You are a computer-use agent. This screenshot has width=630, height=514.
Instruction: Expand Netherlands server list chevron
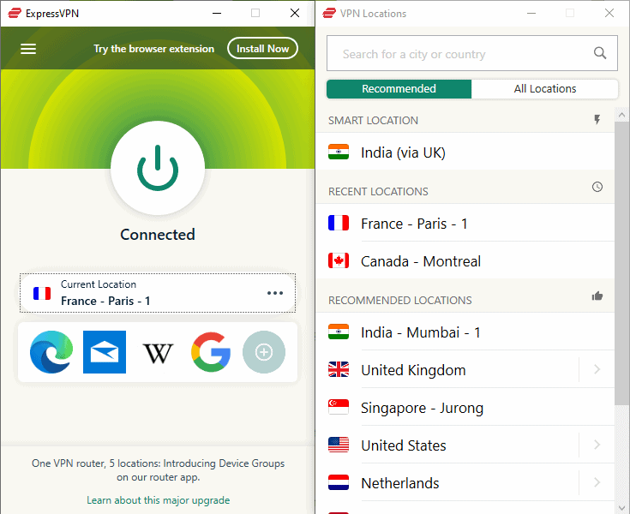tap(597, 482)
